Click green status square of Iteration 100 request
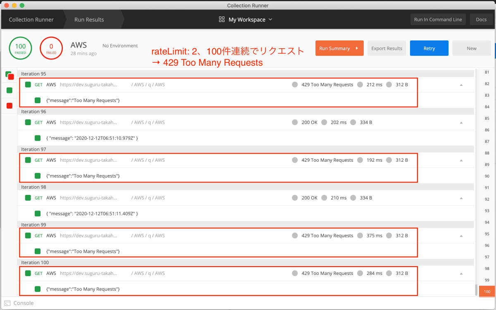The width and height of the screenshot is (496, 310). (28, 273)
